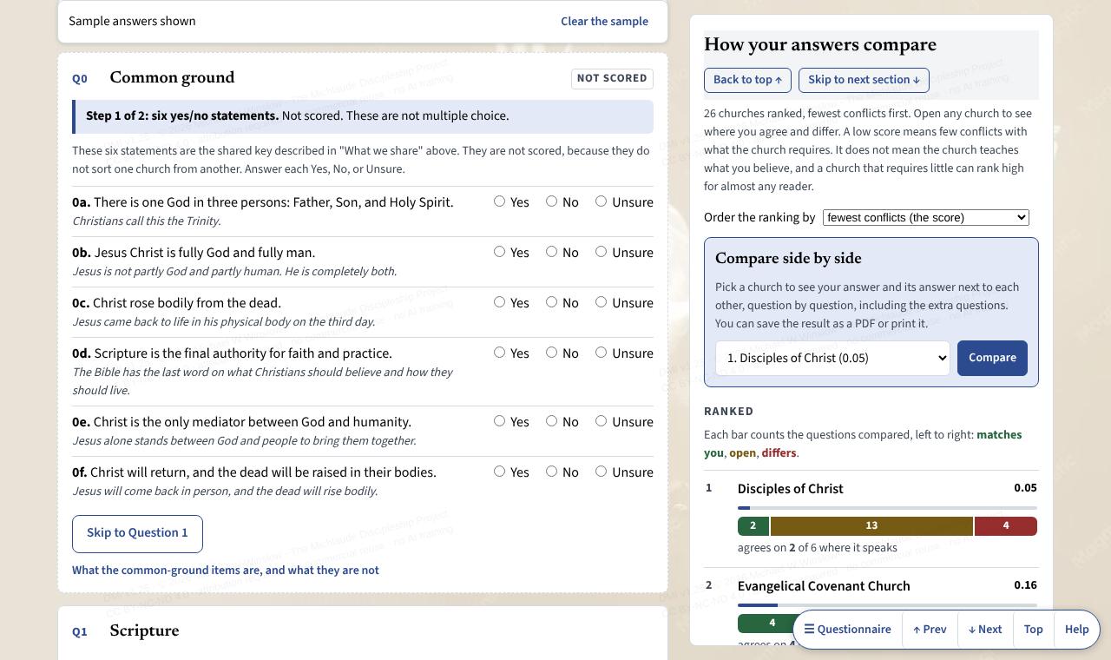Click the Compare button
The height and width of the screenshot is (660, 1111).
[992, 358]
